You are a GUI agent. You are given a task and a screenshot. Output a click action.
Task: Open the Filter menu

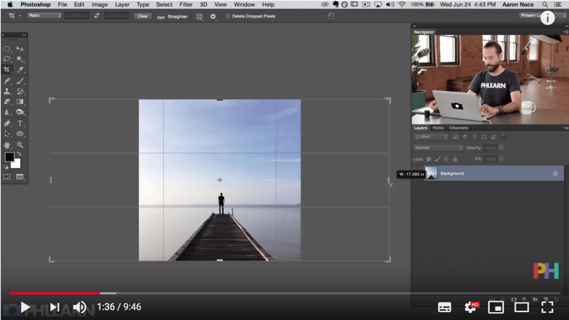pos(186,5)
